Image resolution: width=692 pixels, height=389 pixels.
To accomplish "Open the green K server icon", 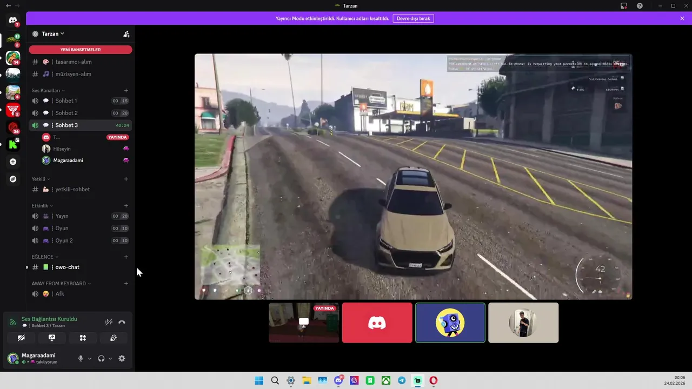I will pos(13,144).
